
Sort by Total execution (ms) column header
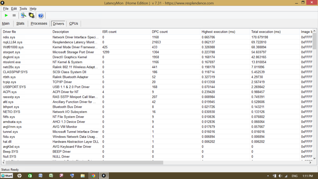[275, 32]
